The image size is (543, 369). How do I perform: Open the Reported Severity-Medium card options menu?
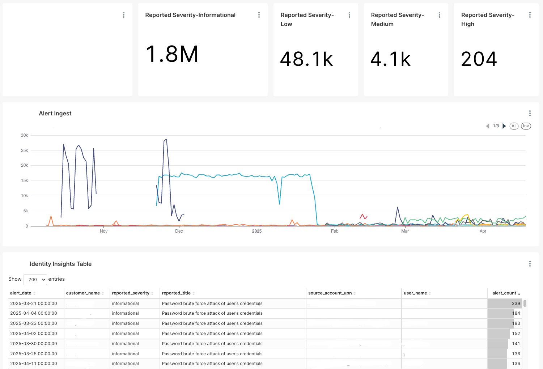click(x=439, y=15)
